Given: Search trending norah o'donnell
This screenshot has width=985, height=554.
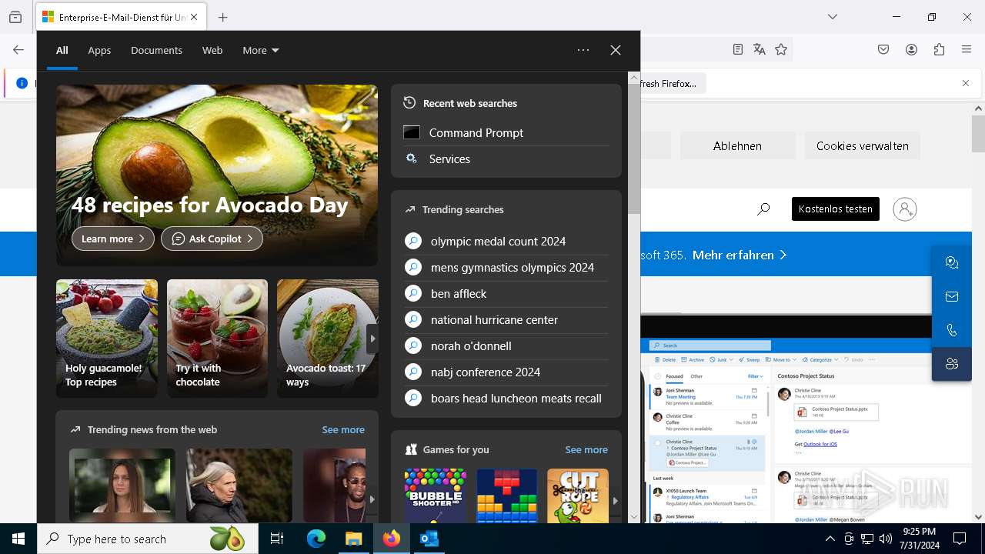Looking at the screenshot, I should (506, 345).
